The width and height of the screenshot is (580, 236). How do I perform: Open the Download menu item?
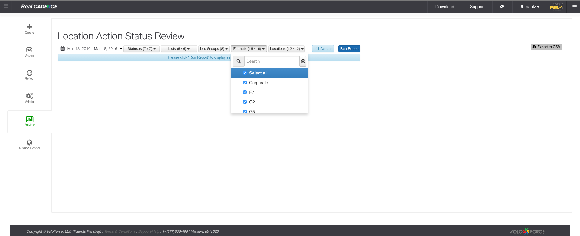(445, 7)
